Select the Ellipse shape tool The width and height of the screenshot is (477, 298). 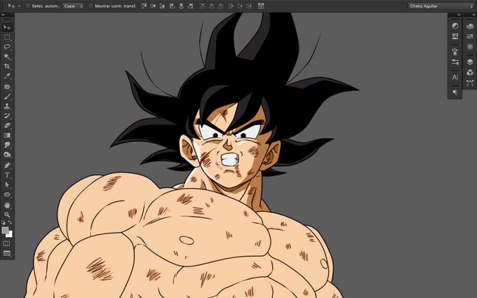click(x=7, y=195)
